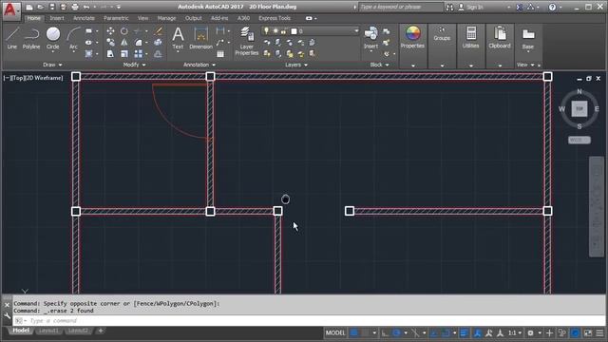Click the Stretch tool icon
Screen dimensions: 608x342
pos(110,53)
